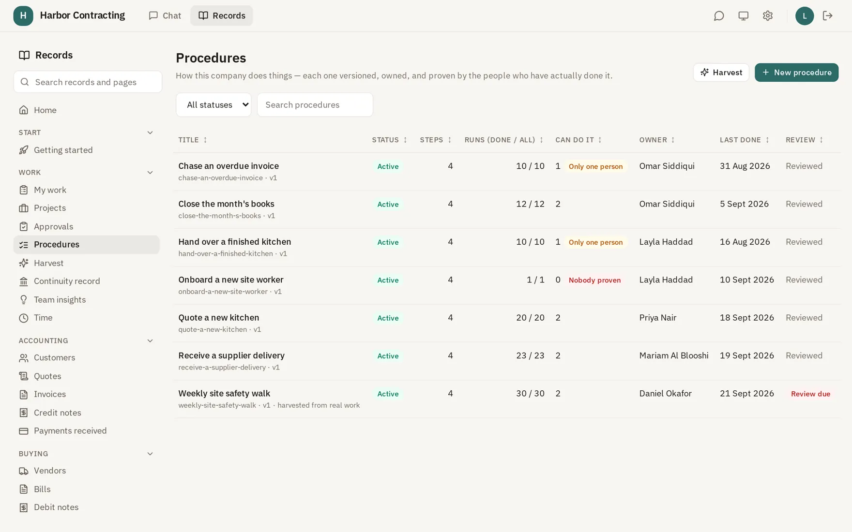Sort by RUNS (DONE / ALL) column
Image resolution: width=852 pixels, height=532 pixels.
tap(504, 140)
